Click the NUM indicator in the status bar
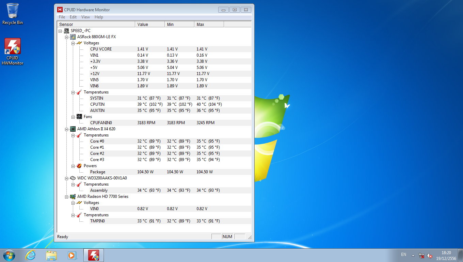Viewport: 463px width, 262px height. tap(227, 237)
